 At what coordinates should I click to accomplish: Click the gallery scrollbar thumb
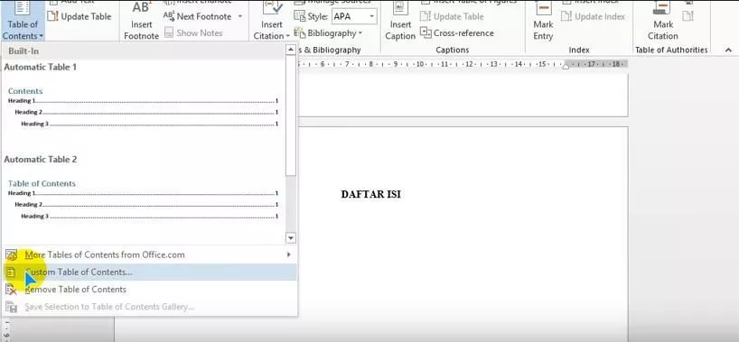(x=291, y=116)
